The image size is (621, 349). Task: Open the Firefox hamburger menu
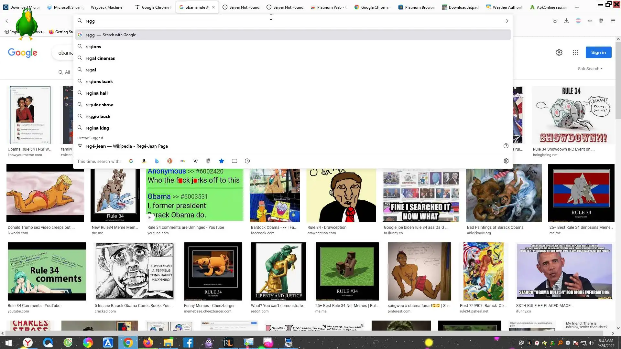pos(613,21)
